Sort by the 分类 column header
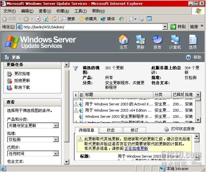 click(162, 95)
